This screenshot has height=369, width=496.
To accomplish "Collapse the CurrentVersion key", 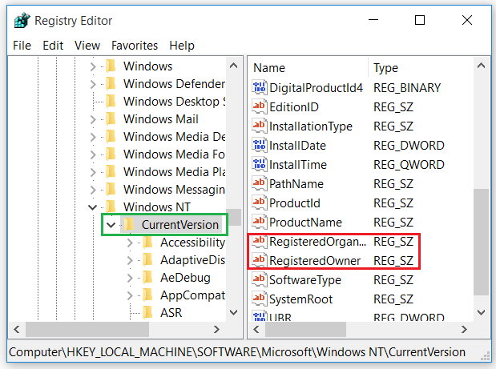I will pos(111,225).
